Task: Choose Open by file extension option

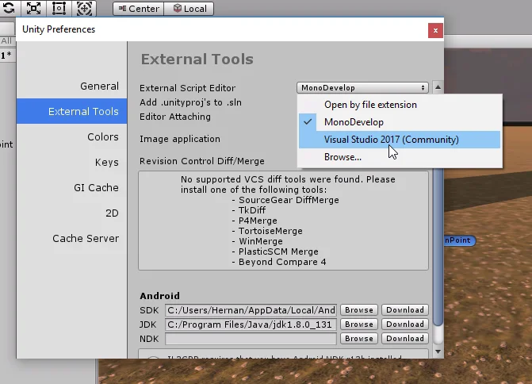Action: [400, 105]
